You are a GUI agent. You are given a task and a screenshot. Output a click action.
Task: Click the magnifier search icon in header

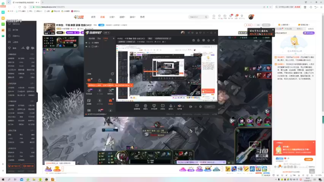click(x=206, y=17)
